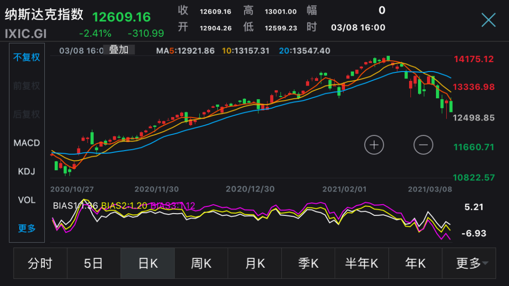Click the 10822.57 price axis label
The height and width of the screenshot is (286, 509).
point(474,178)
